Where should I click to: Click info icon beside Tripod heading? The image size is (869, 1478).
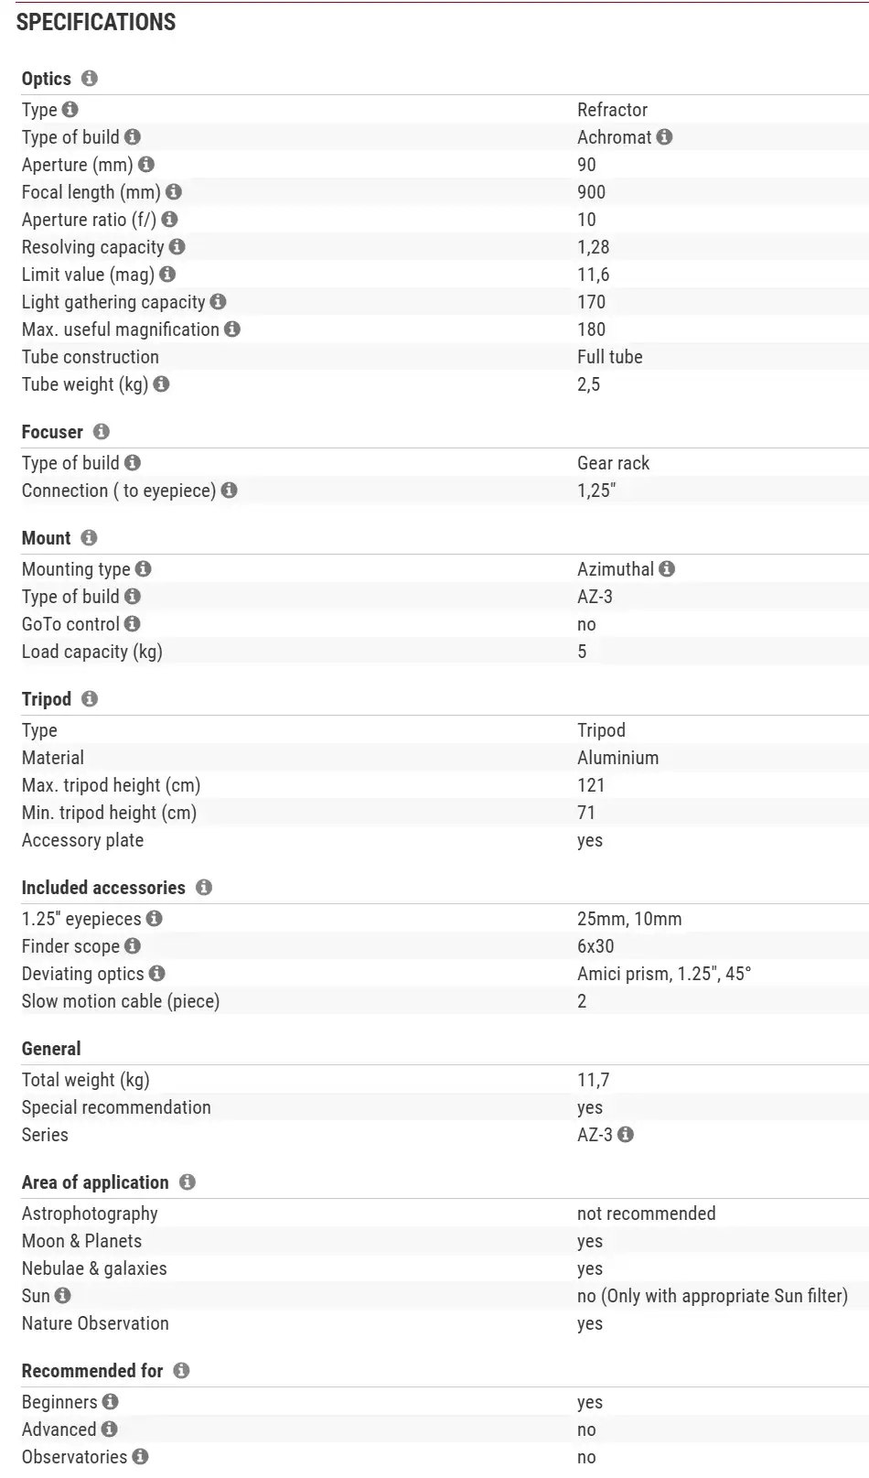pos(90,699)
